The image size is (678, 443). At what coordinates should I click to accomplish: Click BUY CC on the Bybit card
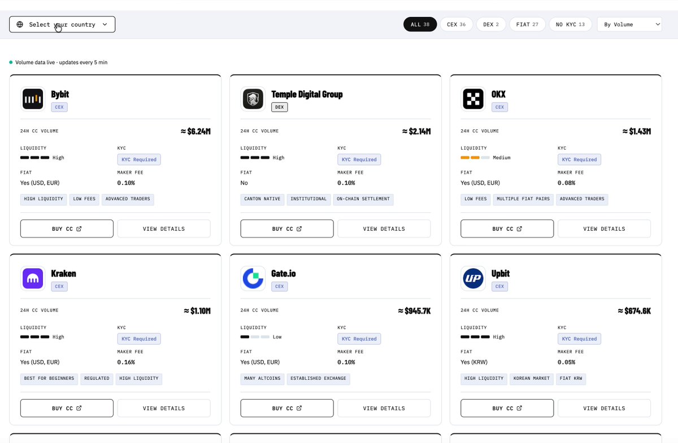click(67, 229)
